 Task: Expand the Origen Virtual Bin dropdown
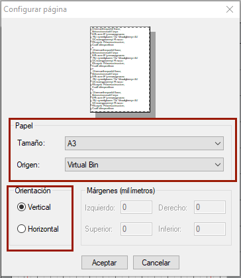tap(144, 165)
